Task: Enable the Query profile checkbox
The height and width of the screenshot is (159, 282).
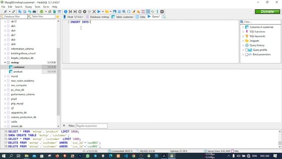Action: click(x=247, y=50)
